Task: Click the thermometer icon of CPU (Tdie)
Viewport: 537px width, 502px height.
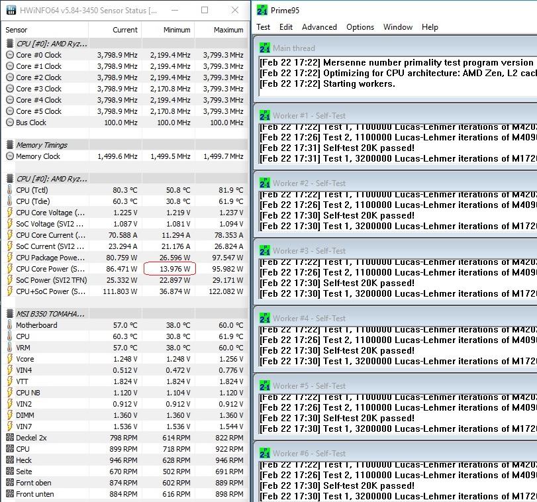Action: coord(9,201)
